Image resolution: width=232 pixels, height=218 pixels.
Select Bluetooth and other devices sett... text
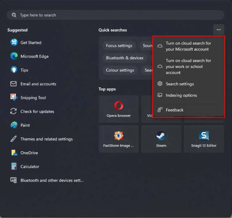click(52, 180)
